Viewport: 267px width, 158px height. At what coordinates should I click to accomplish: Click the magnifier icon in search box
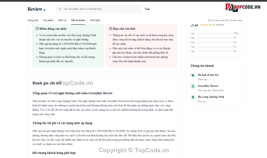point(60,9)
